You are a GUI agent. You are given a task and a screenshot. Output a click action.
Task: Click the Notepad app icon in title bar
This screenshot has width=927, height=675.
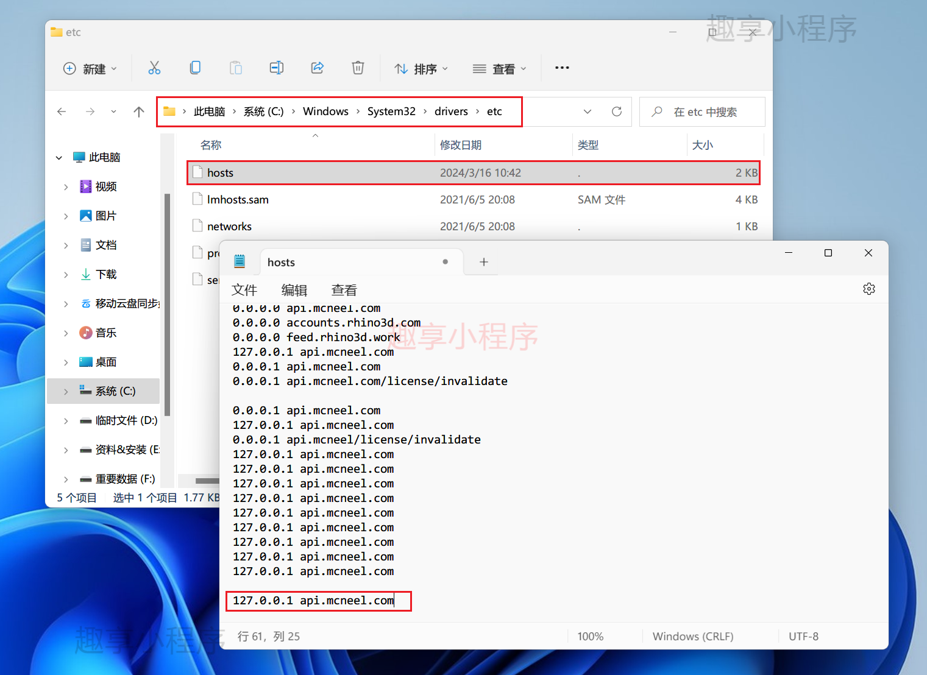(x=240, y=261)
